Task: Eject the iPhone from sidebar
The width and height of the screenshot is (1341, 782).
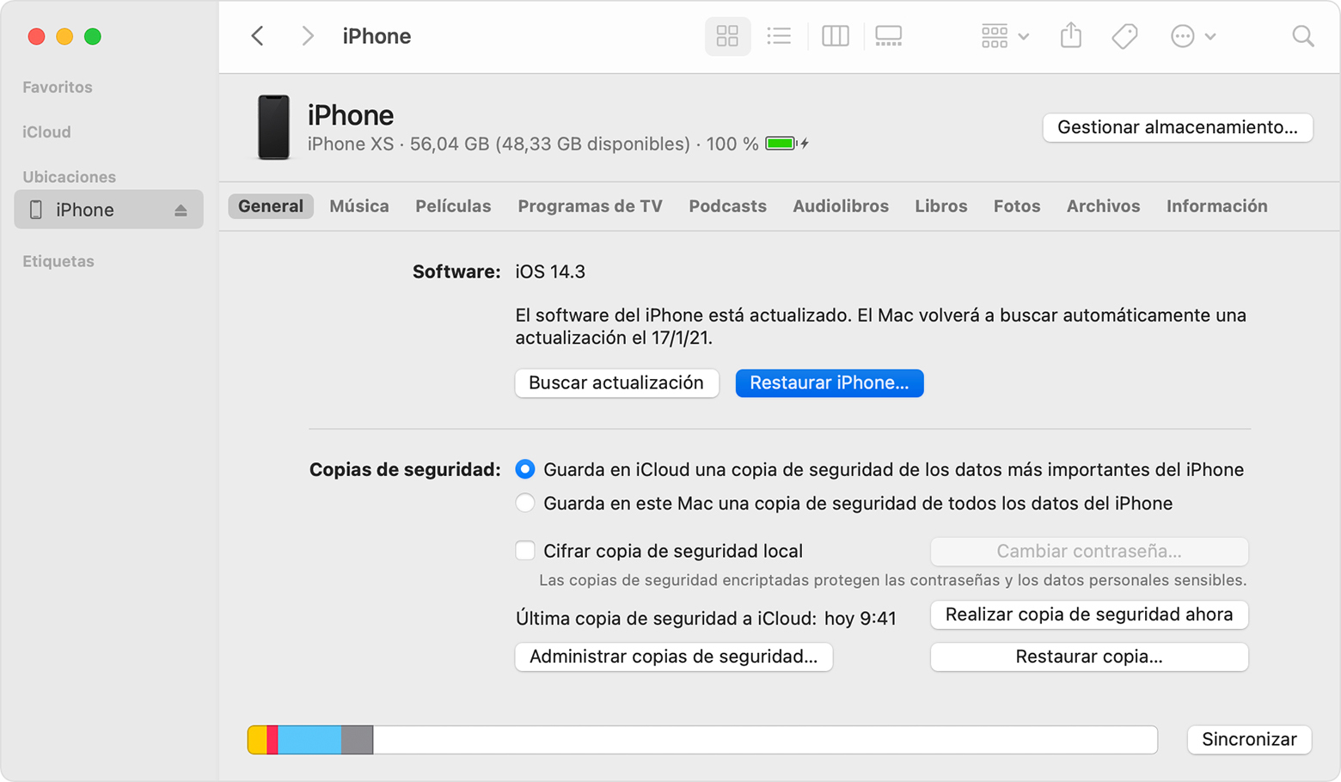Action: point(181,211)
